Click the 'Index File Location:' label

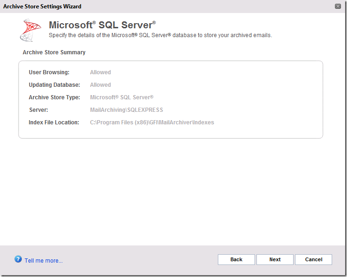54,122
